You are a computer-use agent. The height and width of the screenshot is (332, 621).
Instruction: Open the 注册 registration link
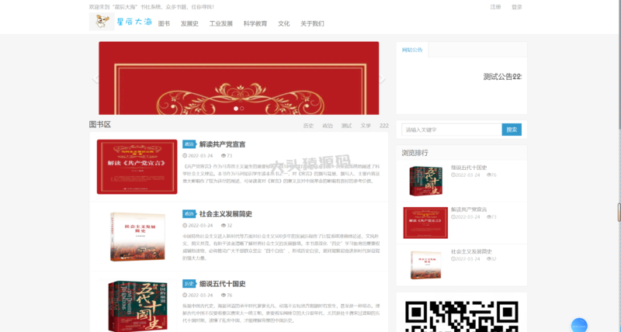495,7
